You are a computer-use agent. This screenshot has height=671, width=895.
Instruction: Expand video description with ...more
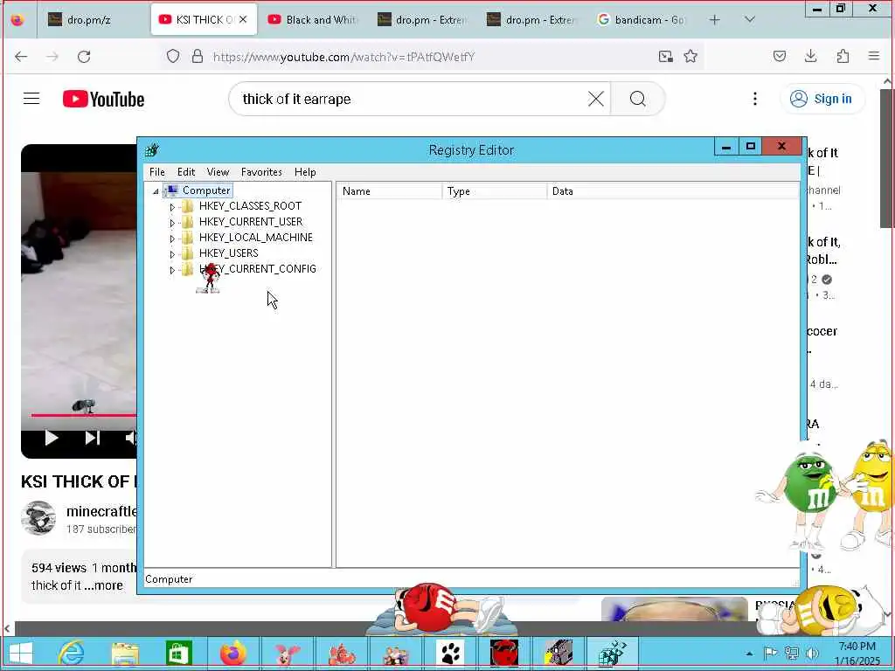click(x=104, y=585)
